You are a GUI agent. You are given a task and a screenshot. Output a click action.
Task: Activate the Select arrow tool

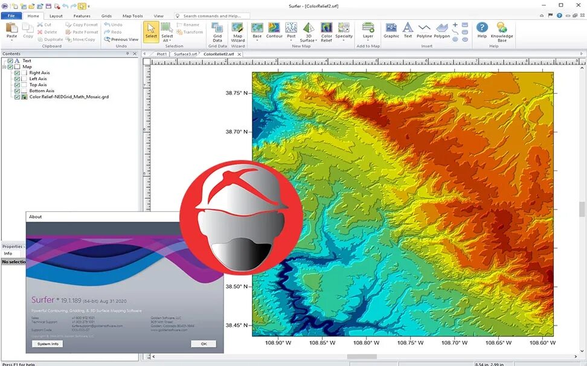pos(151,31)
